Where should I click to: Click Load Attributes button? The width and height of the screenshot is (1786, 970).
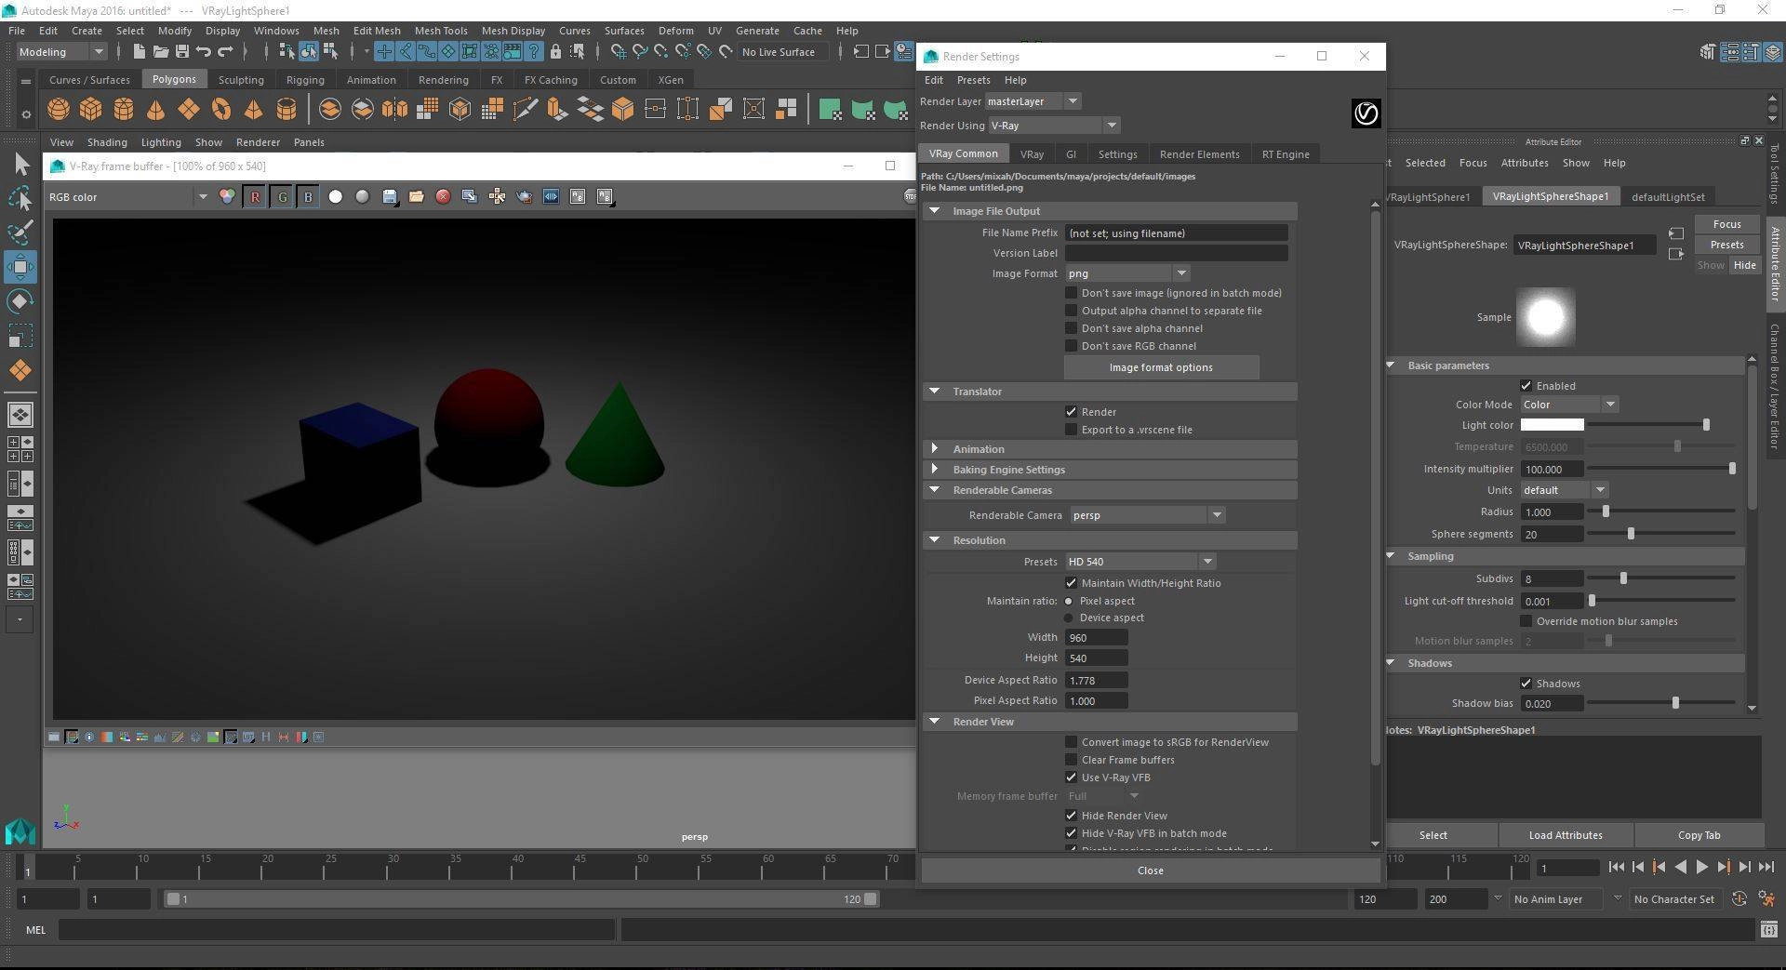[x=1566, y=835]
